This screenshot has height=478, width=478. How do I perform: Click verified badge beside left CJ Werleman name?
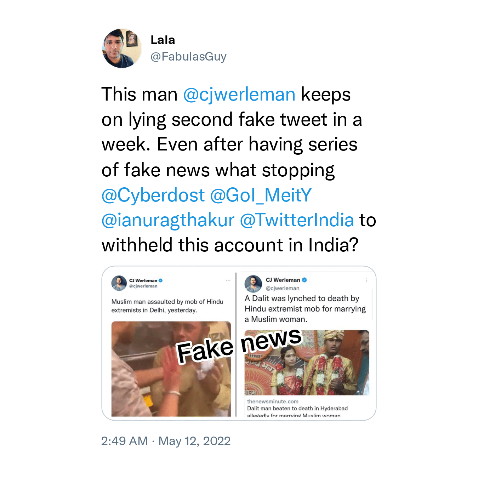[x=160, y=280]
